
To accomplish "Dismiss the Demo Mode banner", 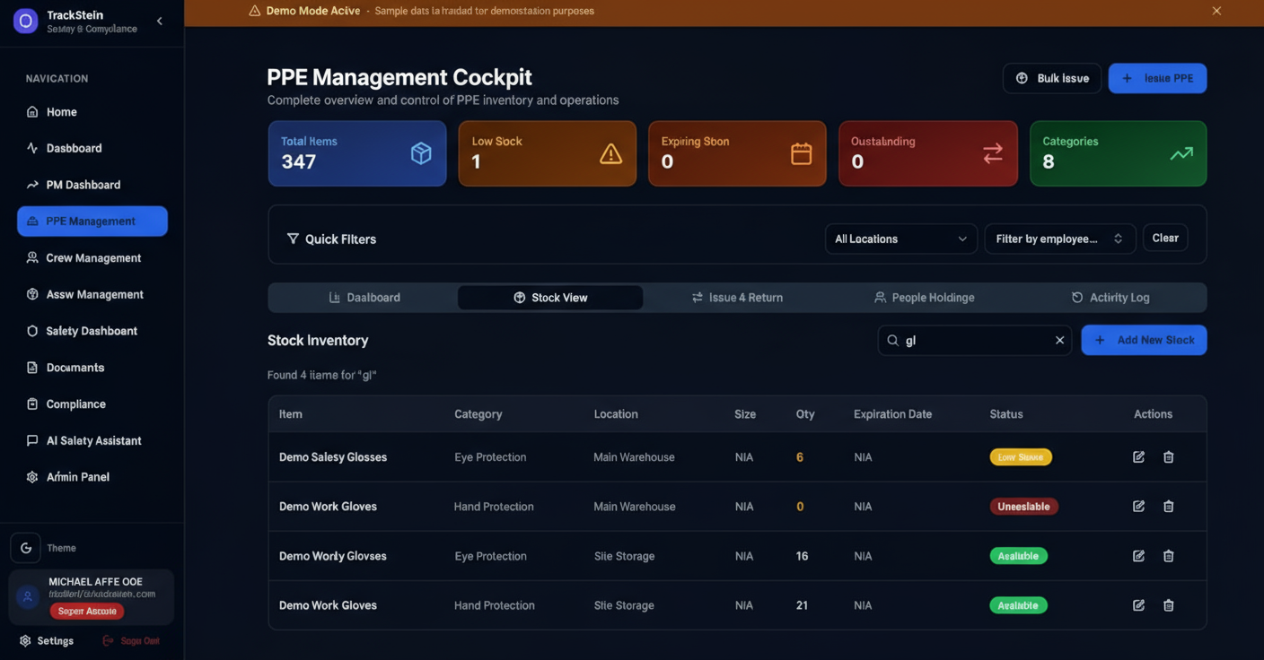I will [x=1216, y=11].
